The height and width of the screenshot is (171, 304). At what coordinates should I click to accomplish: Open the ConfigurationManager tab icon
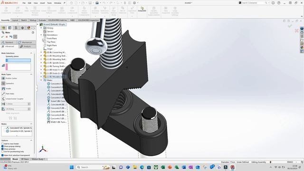tap(16, 28)
